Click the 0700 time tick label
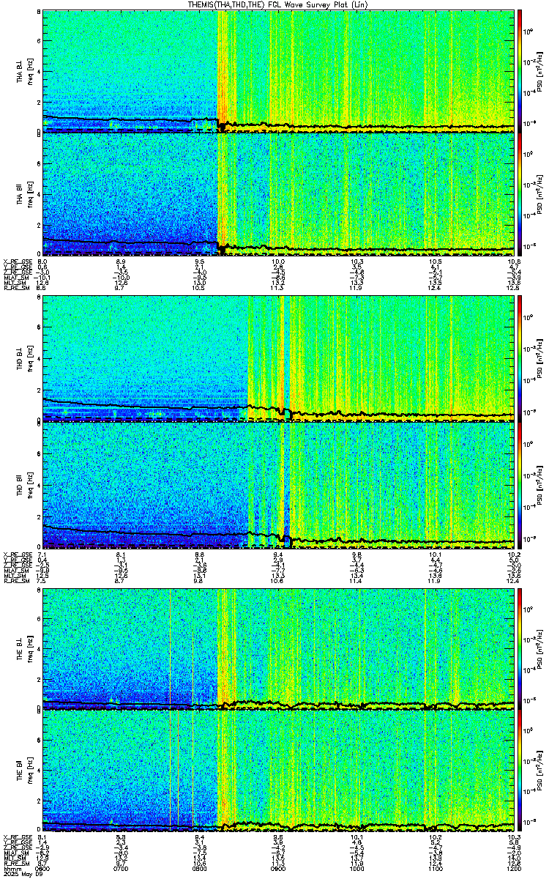 (x=122, y=869)
